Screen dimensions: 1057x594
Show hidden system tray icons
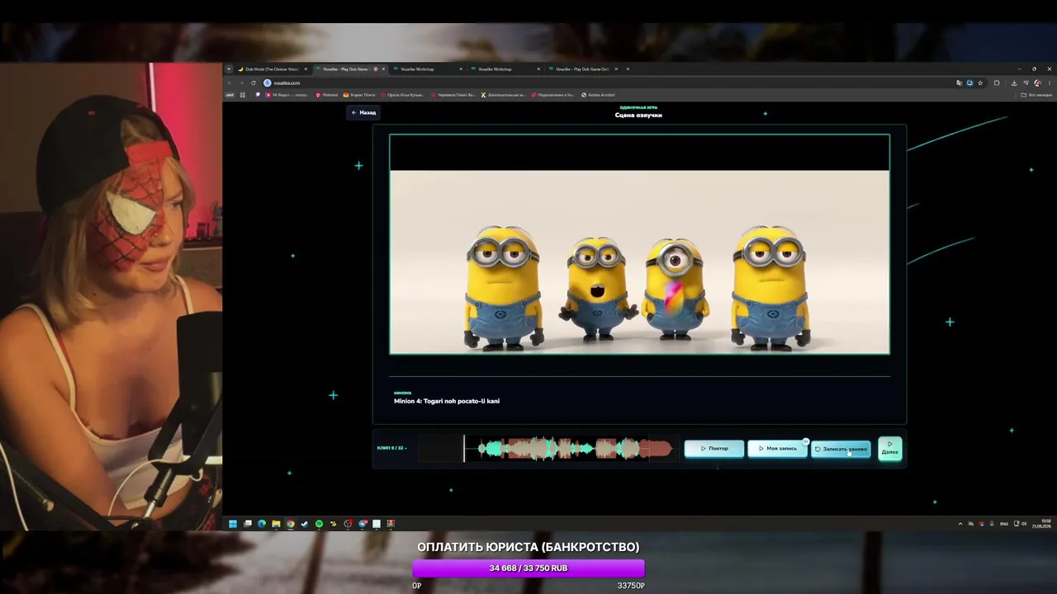coord(960,523)
